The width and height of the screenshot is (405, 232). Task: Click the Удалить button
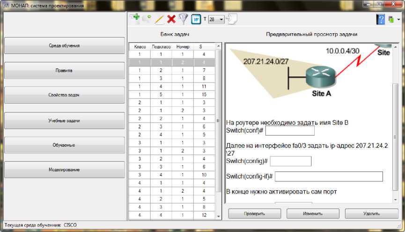(371, 214)
